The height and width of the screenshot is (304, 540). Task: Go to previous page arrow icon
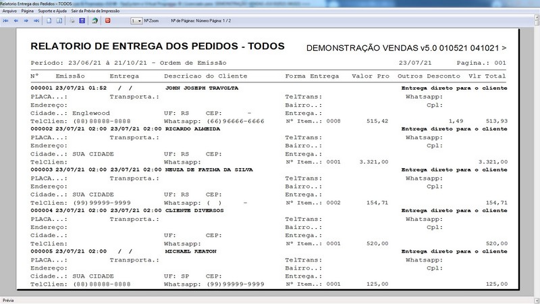tap(16, 21)
